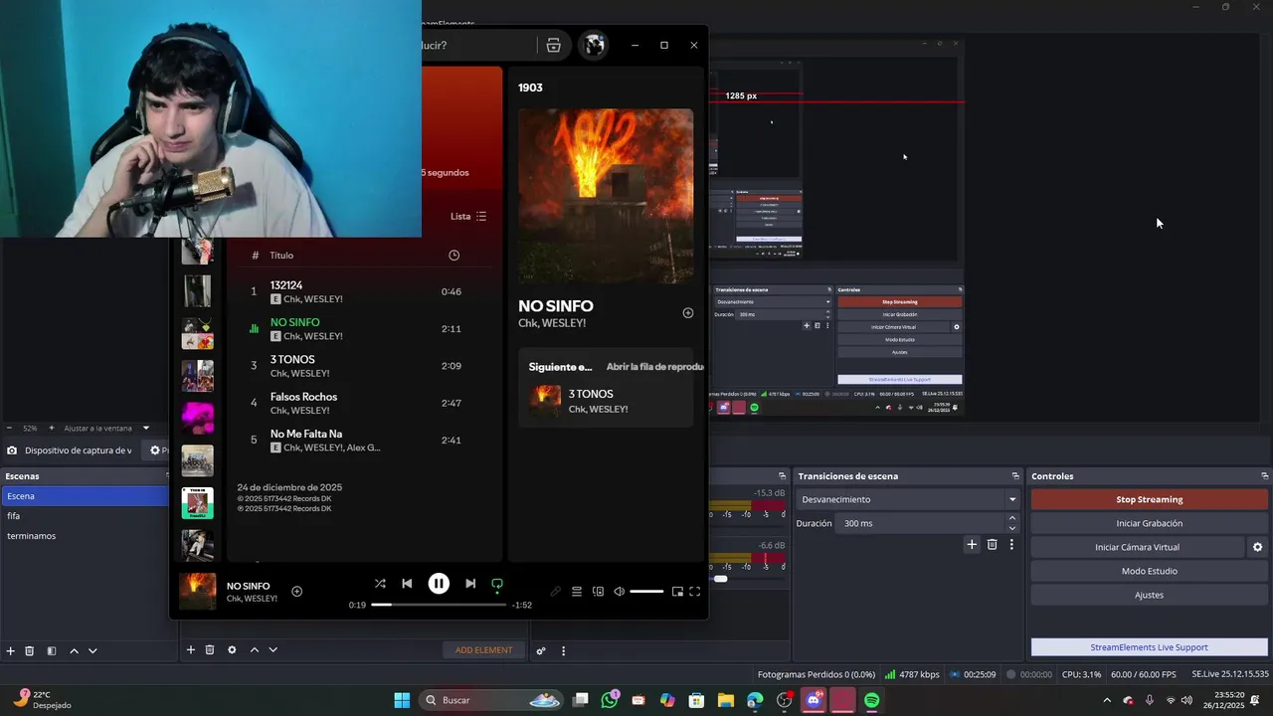Pause the playing song
The width and height of the screenshot is (1273, 716).
click(439, 584)
